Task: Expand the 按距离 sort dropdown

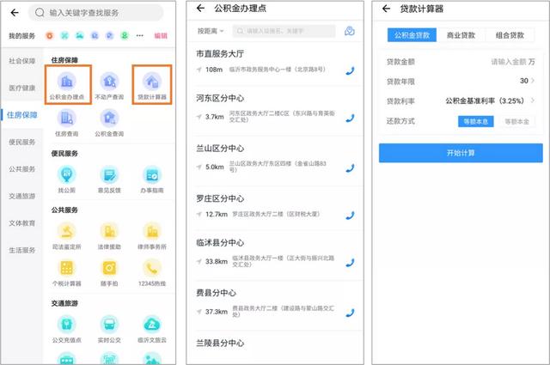Action: point(210,31)
